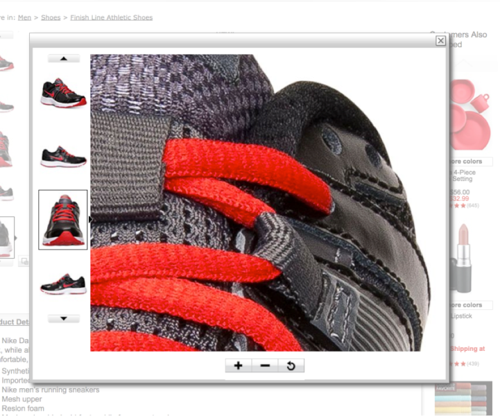The height and width of the screenshot is (416, 500).
Task: Click the Lipstick product name
Action: pos(461,316)
